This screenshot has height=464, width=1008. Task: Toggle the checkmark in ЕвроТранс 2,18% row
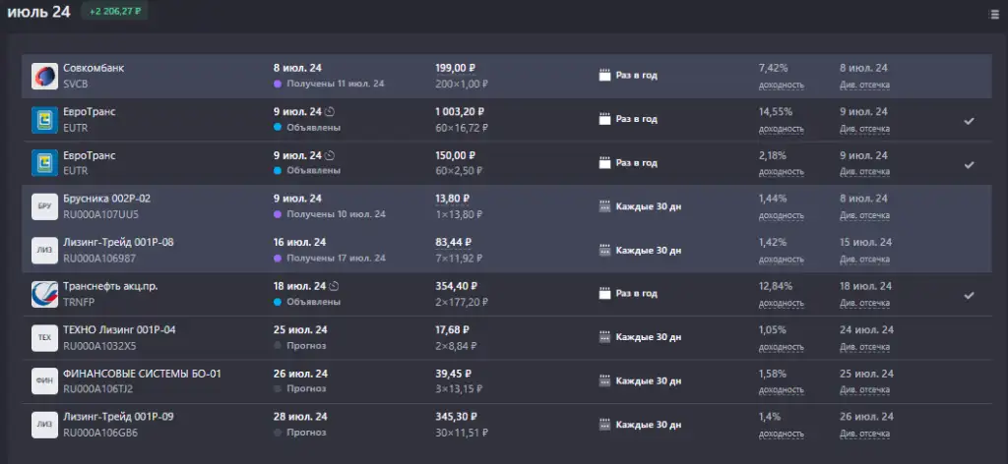[970, 164]
